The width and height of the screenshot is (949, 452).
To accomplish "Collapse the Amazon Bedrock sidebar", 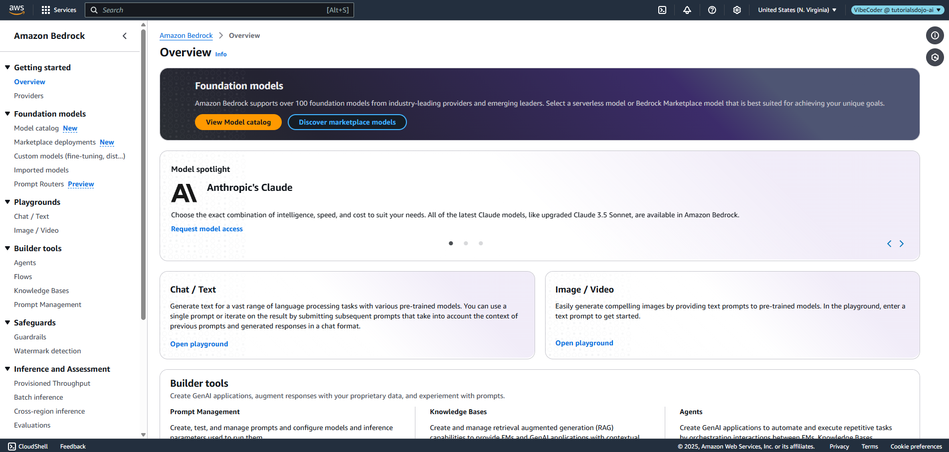I will pyautogui.click(x=125, y=36).
